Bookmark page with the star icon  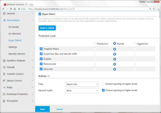[154, 9]
